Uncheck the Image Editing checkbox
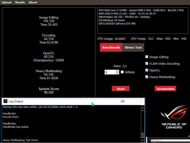This screenshot has height=143, width=190. (147, 57)
